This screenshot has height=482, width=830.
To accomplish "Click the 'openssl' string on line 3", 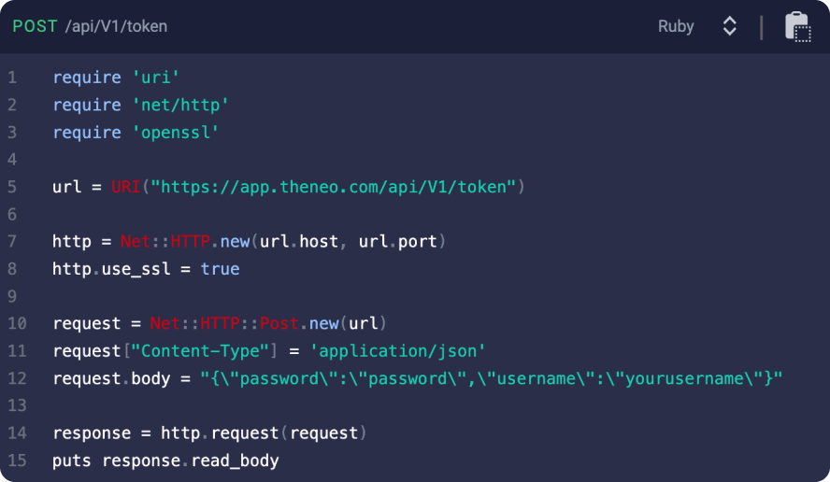I will (x=175, y=133).
